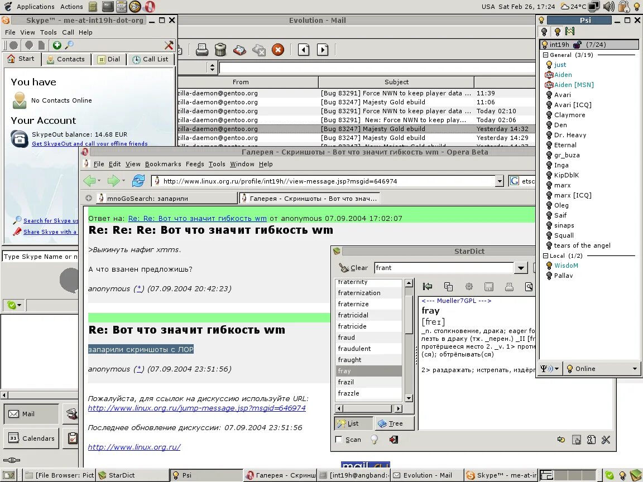Open the Applications menu in top panel
Viewport: 643px width, 482px height.
point(35,7)
